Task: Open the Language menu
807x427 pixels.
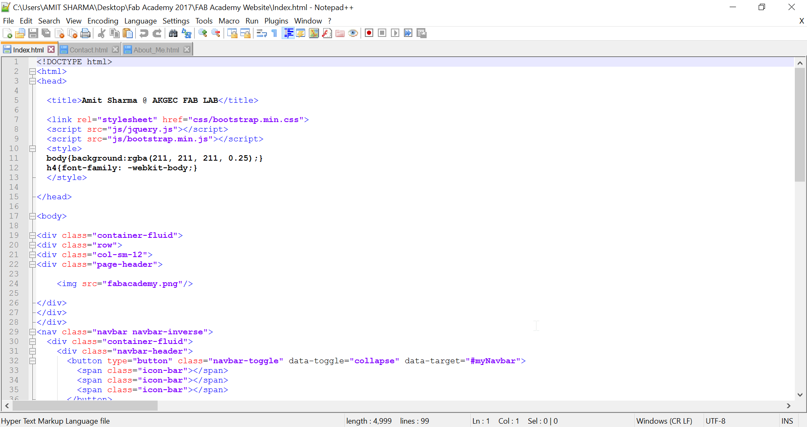Action: (140, 21)
